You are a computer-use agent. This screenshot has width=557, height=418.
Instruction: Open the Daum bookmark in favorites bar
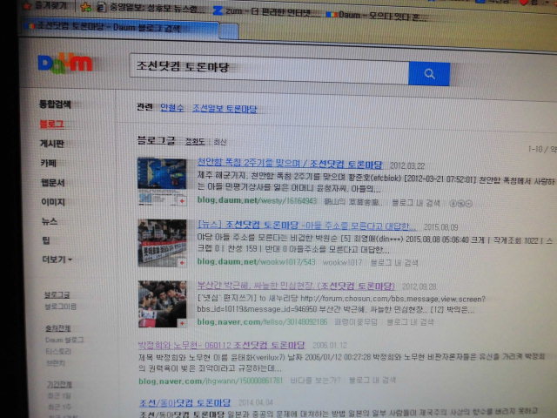[x=376, y=16]
